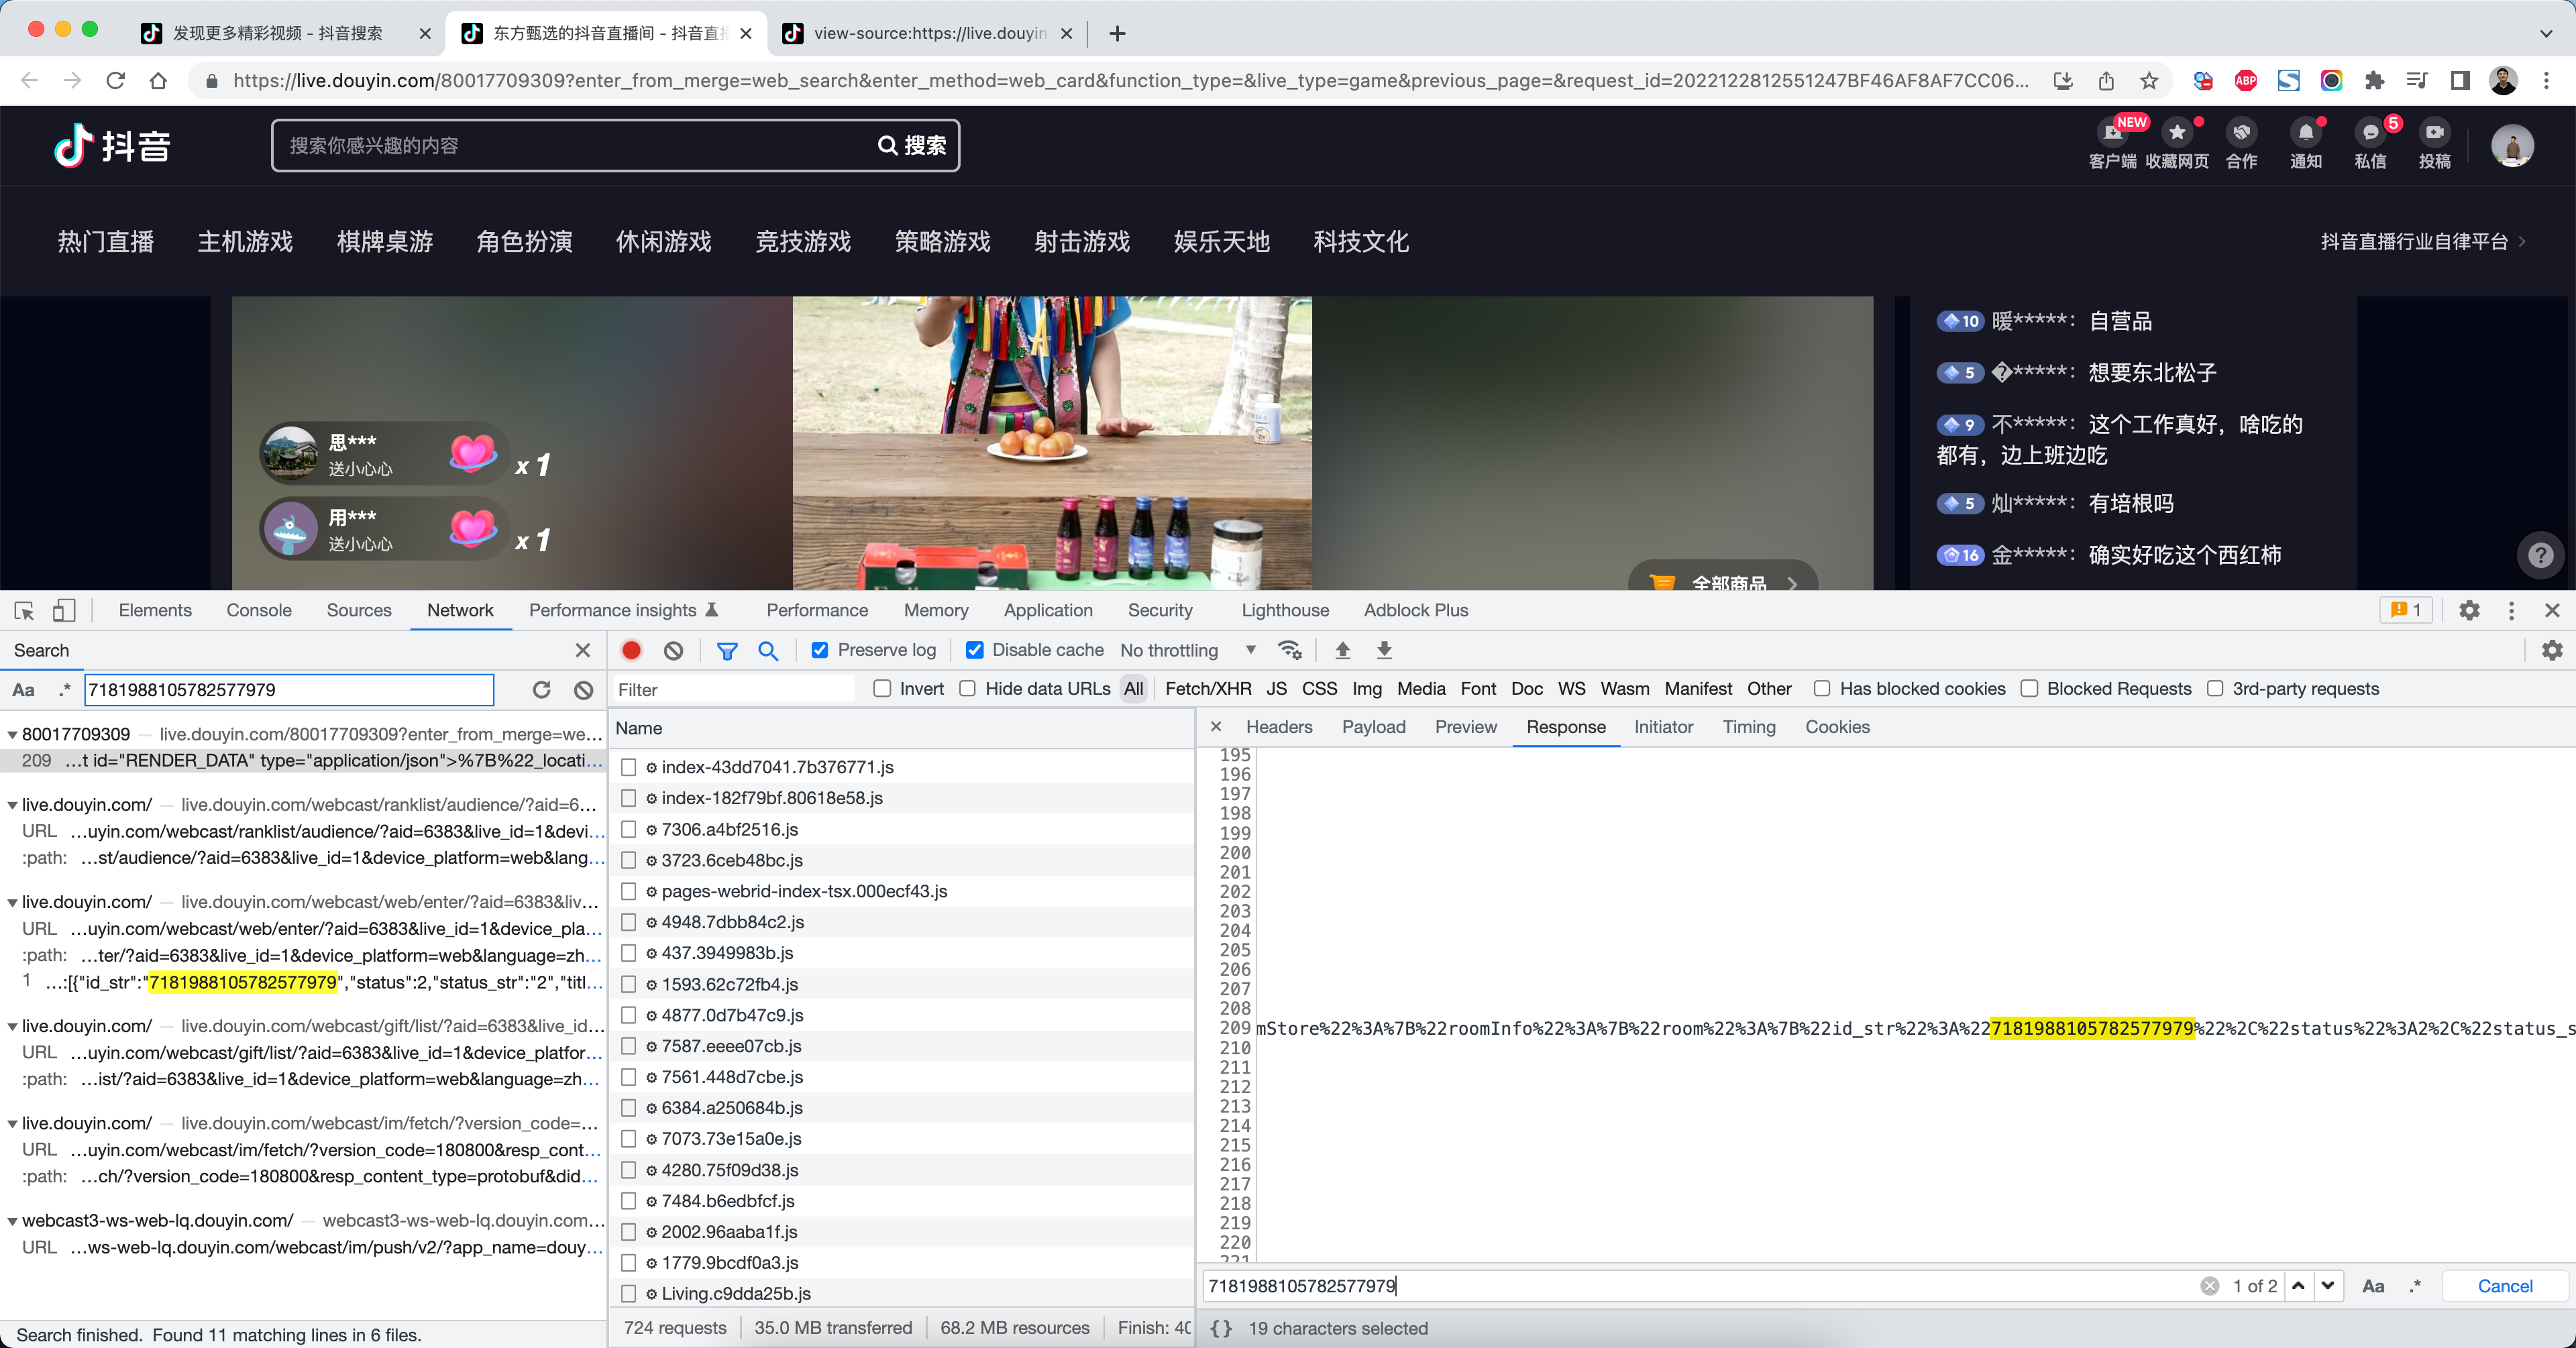Enable the Invert filter checkbox
Screen dimensions: 2576x1348
[x=882, y=689]
